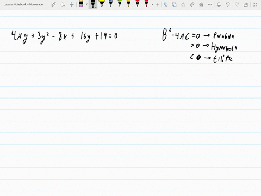Show more pens with right arrow

(152, 4)
